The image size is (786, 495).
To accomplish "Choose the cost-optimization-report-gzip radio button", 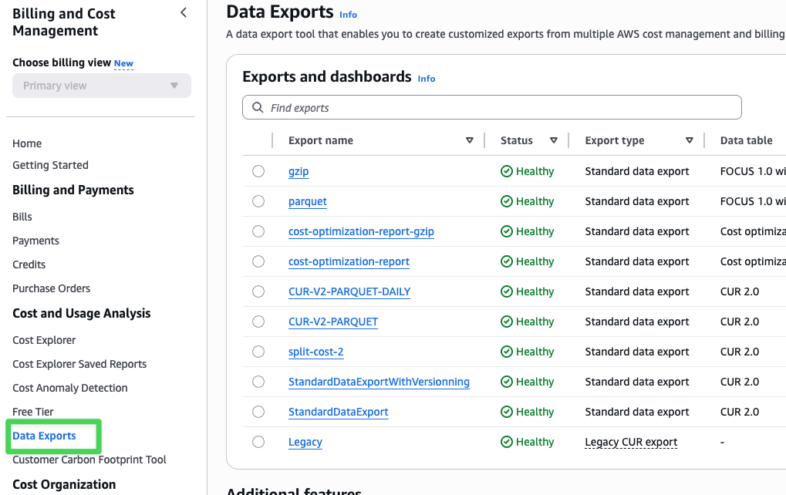I will tap(258, 231).
